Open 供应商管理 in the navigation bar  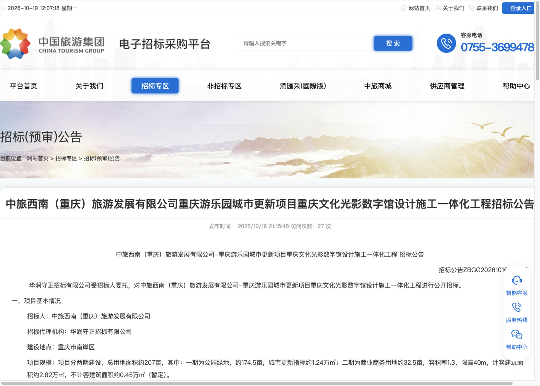point(447,86)
